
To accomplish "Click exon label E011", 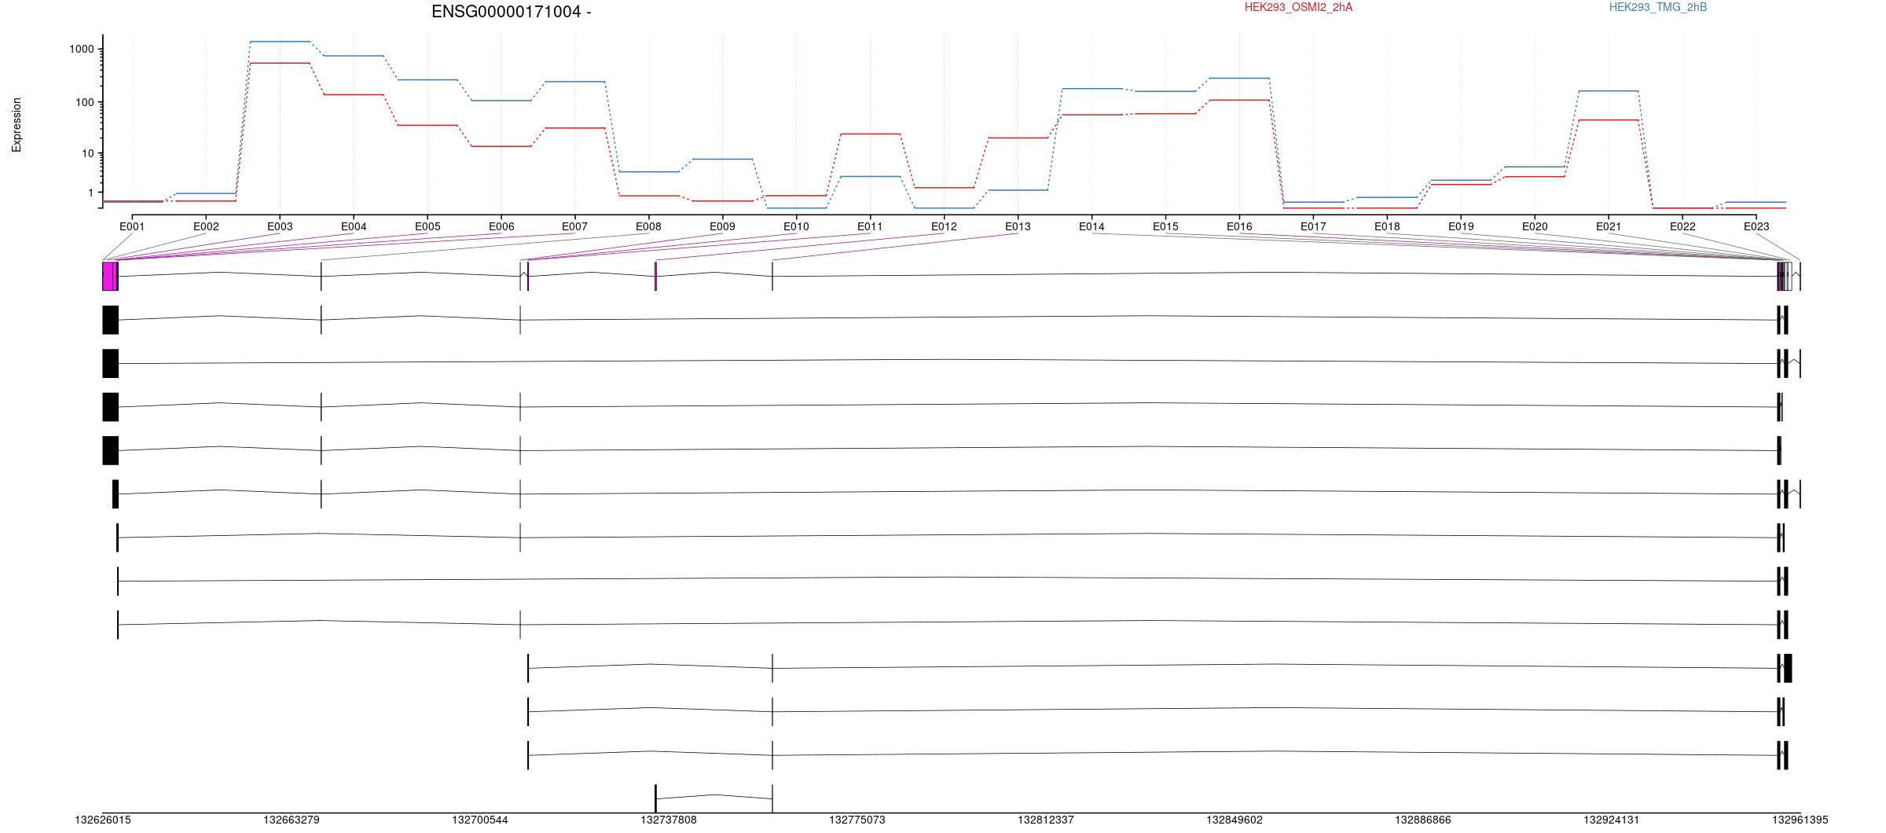I will (870, 227).
